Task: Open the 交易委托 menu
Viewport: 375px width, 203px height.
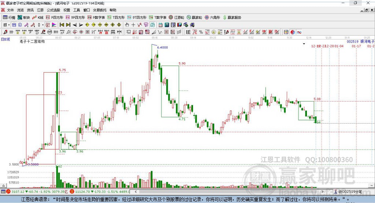Action: 100,10
